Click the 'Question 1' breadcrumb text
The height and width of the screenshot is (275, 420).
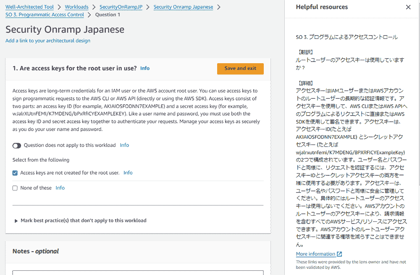point(108,15)
